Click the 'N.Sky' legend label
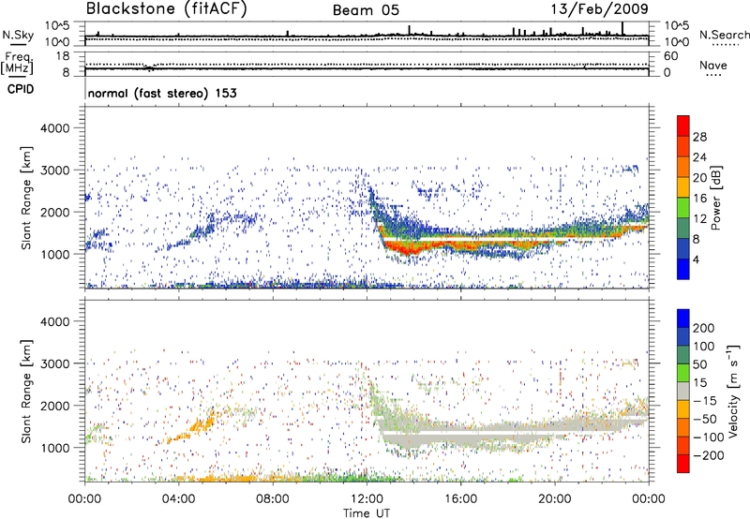 [x=18, y=35]
